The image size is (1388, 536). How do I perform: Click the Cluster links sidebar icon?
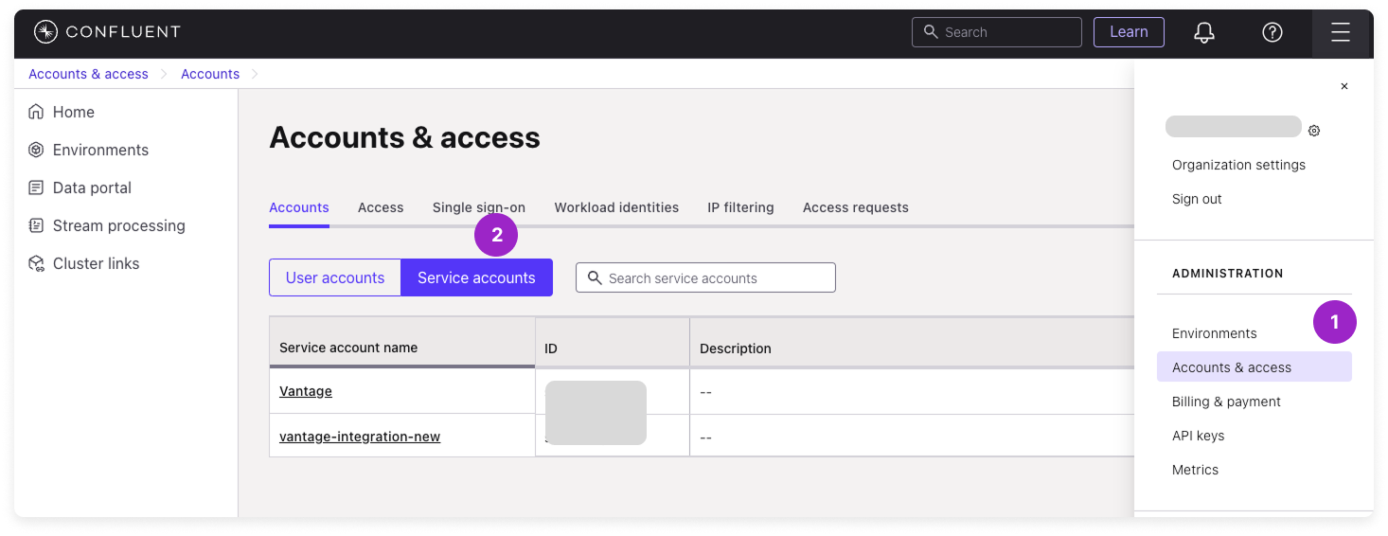[x=36, y=263]
